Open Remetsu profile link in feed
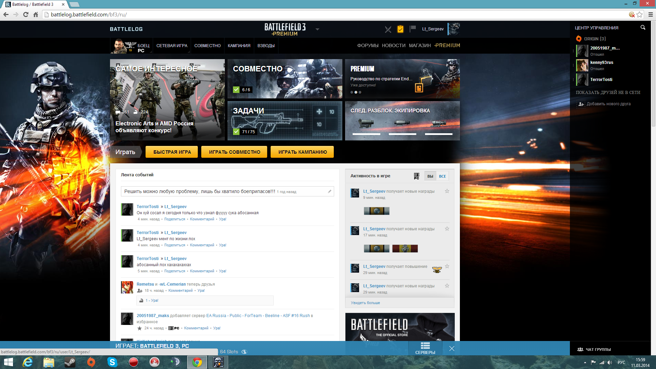 pos(145,284)
